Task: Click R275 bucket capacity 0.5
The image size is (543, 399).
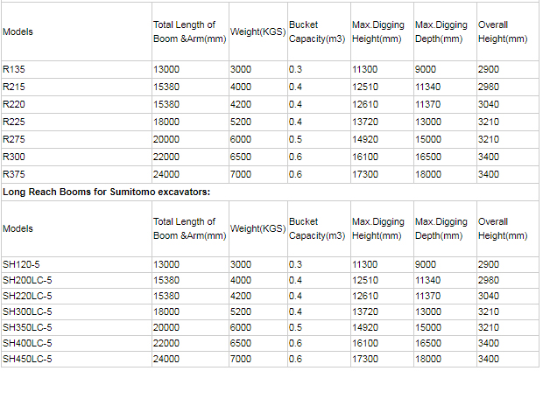Action: click(295, 139)
